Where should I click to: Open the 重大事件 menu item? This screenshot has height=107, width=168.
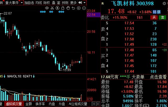tap(12, 3)
